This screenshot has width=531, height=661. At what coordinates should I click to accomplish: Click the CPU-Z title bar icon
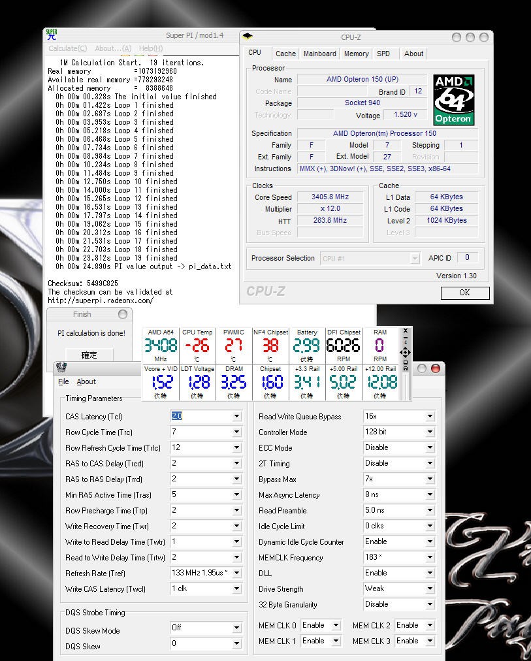coord(248,37)
